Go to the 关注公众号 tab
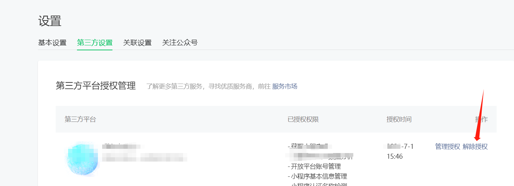Viewport: 514px width, 186px height. pos(180,43)
